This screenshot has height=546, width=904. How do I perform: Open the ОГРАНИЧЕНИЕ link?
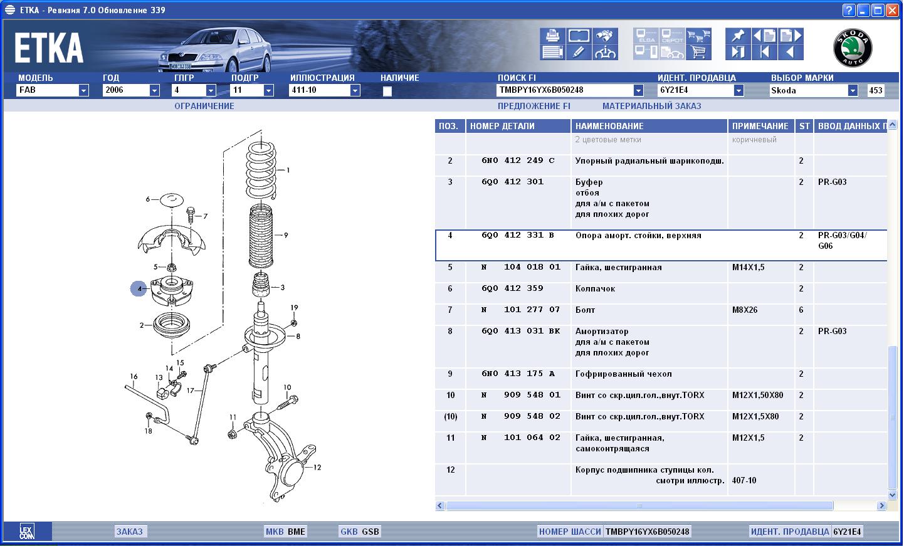(x=204, y=106)
